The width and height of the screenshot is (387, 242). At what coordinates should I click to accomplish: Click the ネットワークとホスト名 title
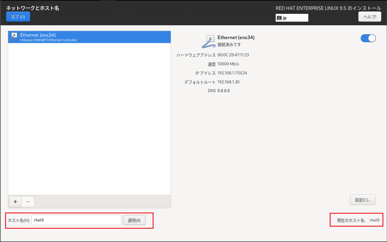click(x=33, y=8)
